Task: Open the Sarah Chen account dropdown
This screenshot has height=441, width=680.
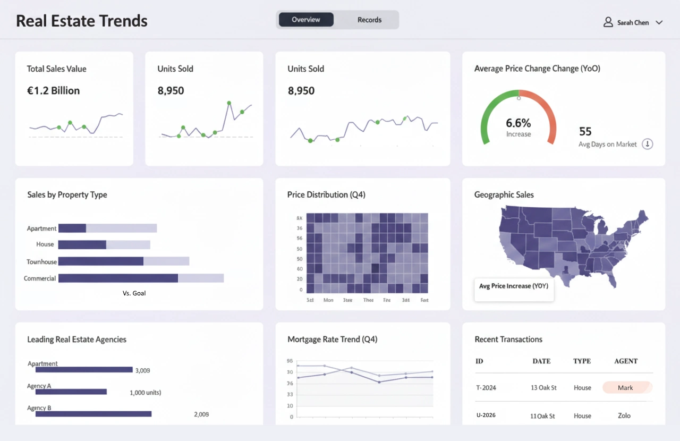Action: [x=659, y=22]
